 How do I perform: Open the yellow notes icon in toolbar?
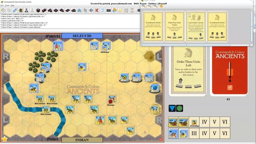point(120,10)
